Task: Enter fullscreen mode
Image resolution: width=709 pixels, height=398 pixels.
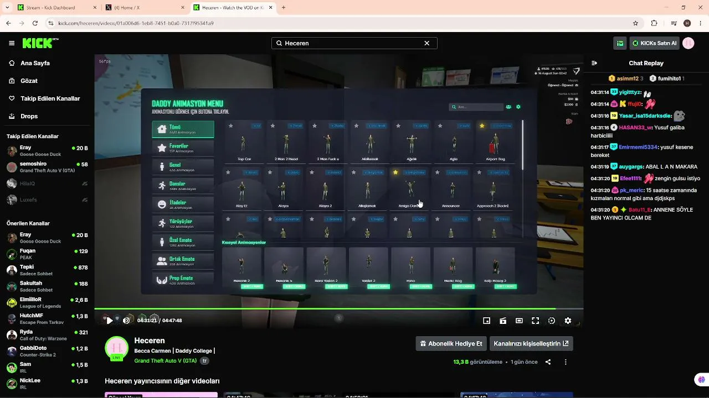Action: [x=535, y=321]
